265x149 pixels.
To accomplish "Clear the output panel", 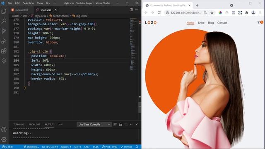I will [x=115, y=124].
